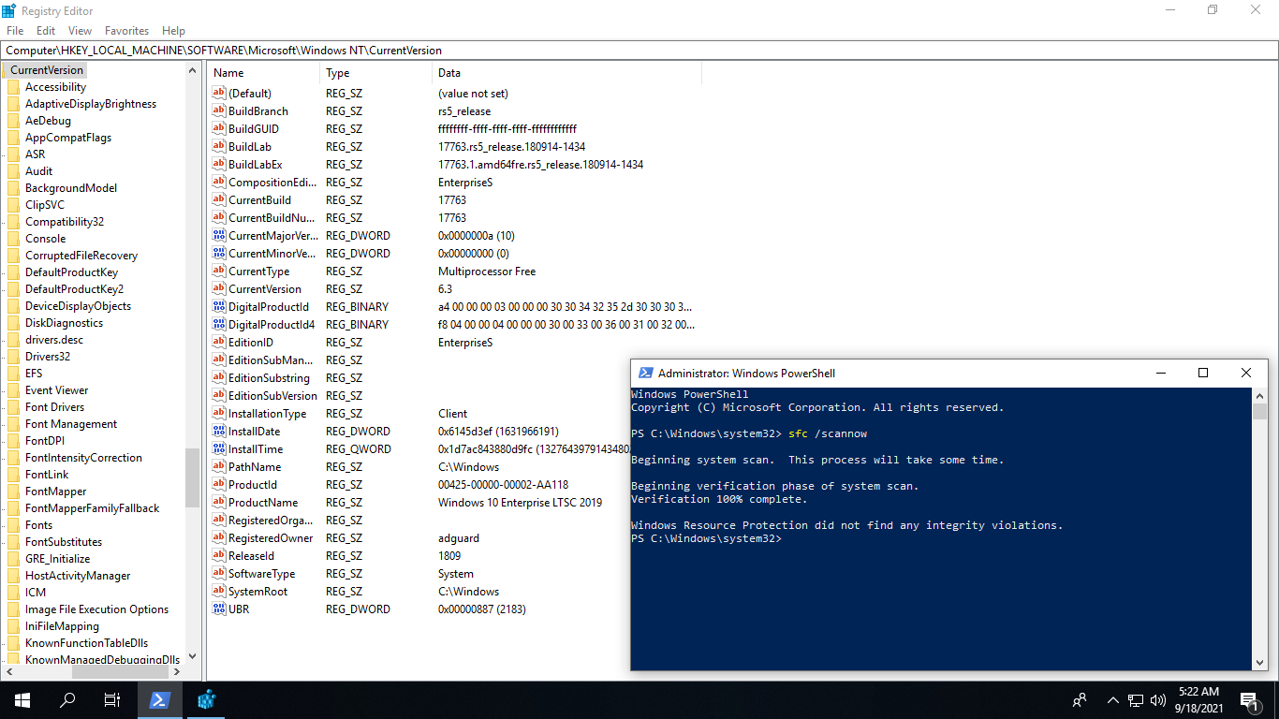Show hidden system tray icons
This screenshot has width=1279, height=719.
point(1112,699)
